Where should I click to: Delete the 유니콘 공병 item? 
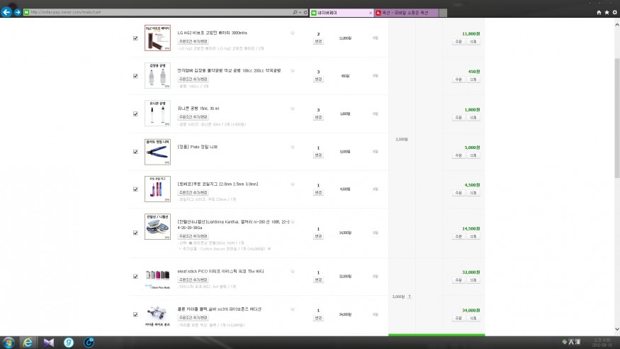pos(473,118)
